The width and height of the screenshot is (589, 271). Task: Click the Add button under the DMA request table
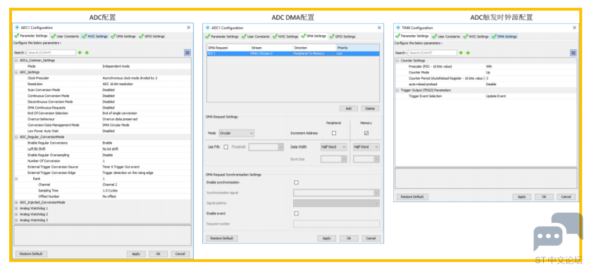(349, 108)
